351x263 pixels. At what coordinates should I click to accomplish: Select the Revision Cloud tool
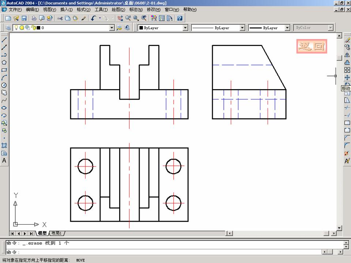[4, 92]
